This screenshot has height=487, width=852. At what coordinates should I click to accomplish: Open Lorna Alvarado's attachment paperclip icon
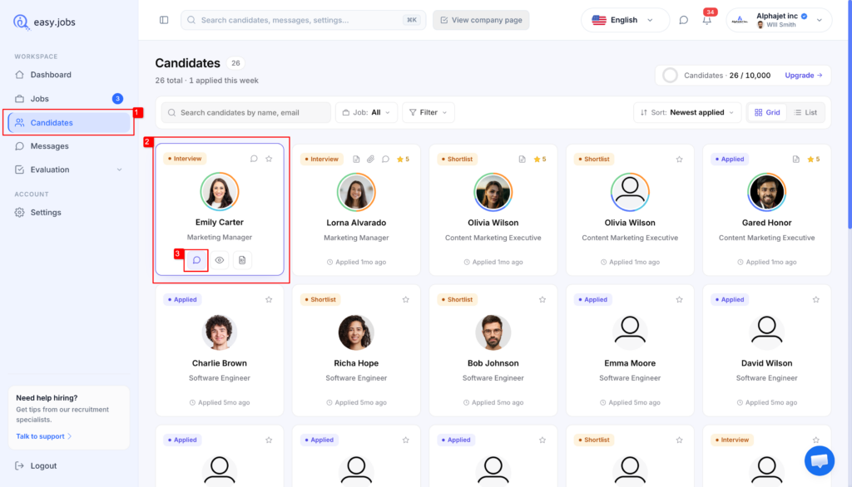click(x=370, y=159)
